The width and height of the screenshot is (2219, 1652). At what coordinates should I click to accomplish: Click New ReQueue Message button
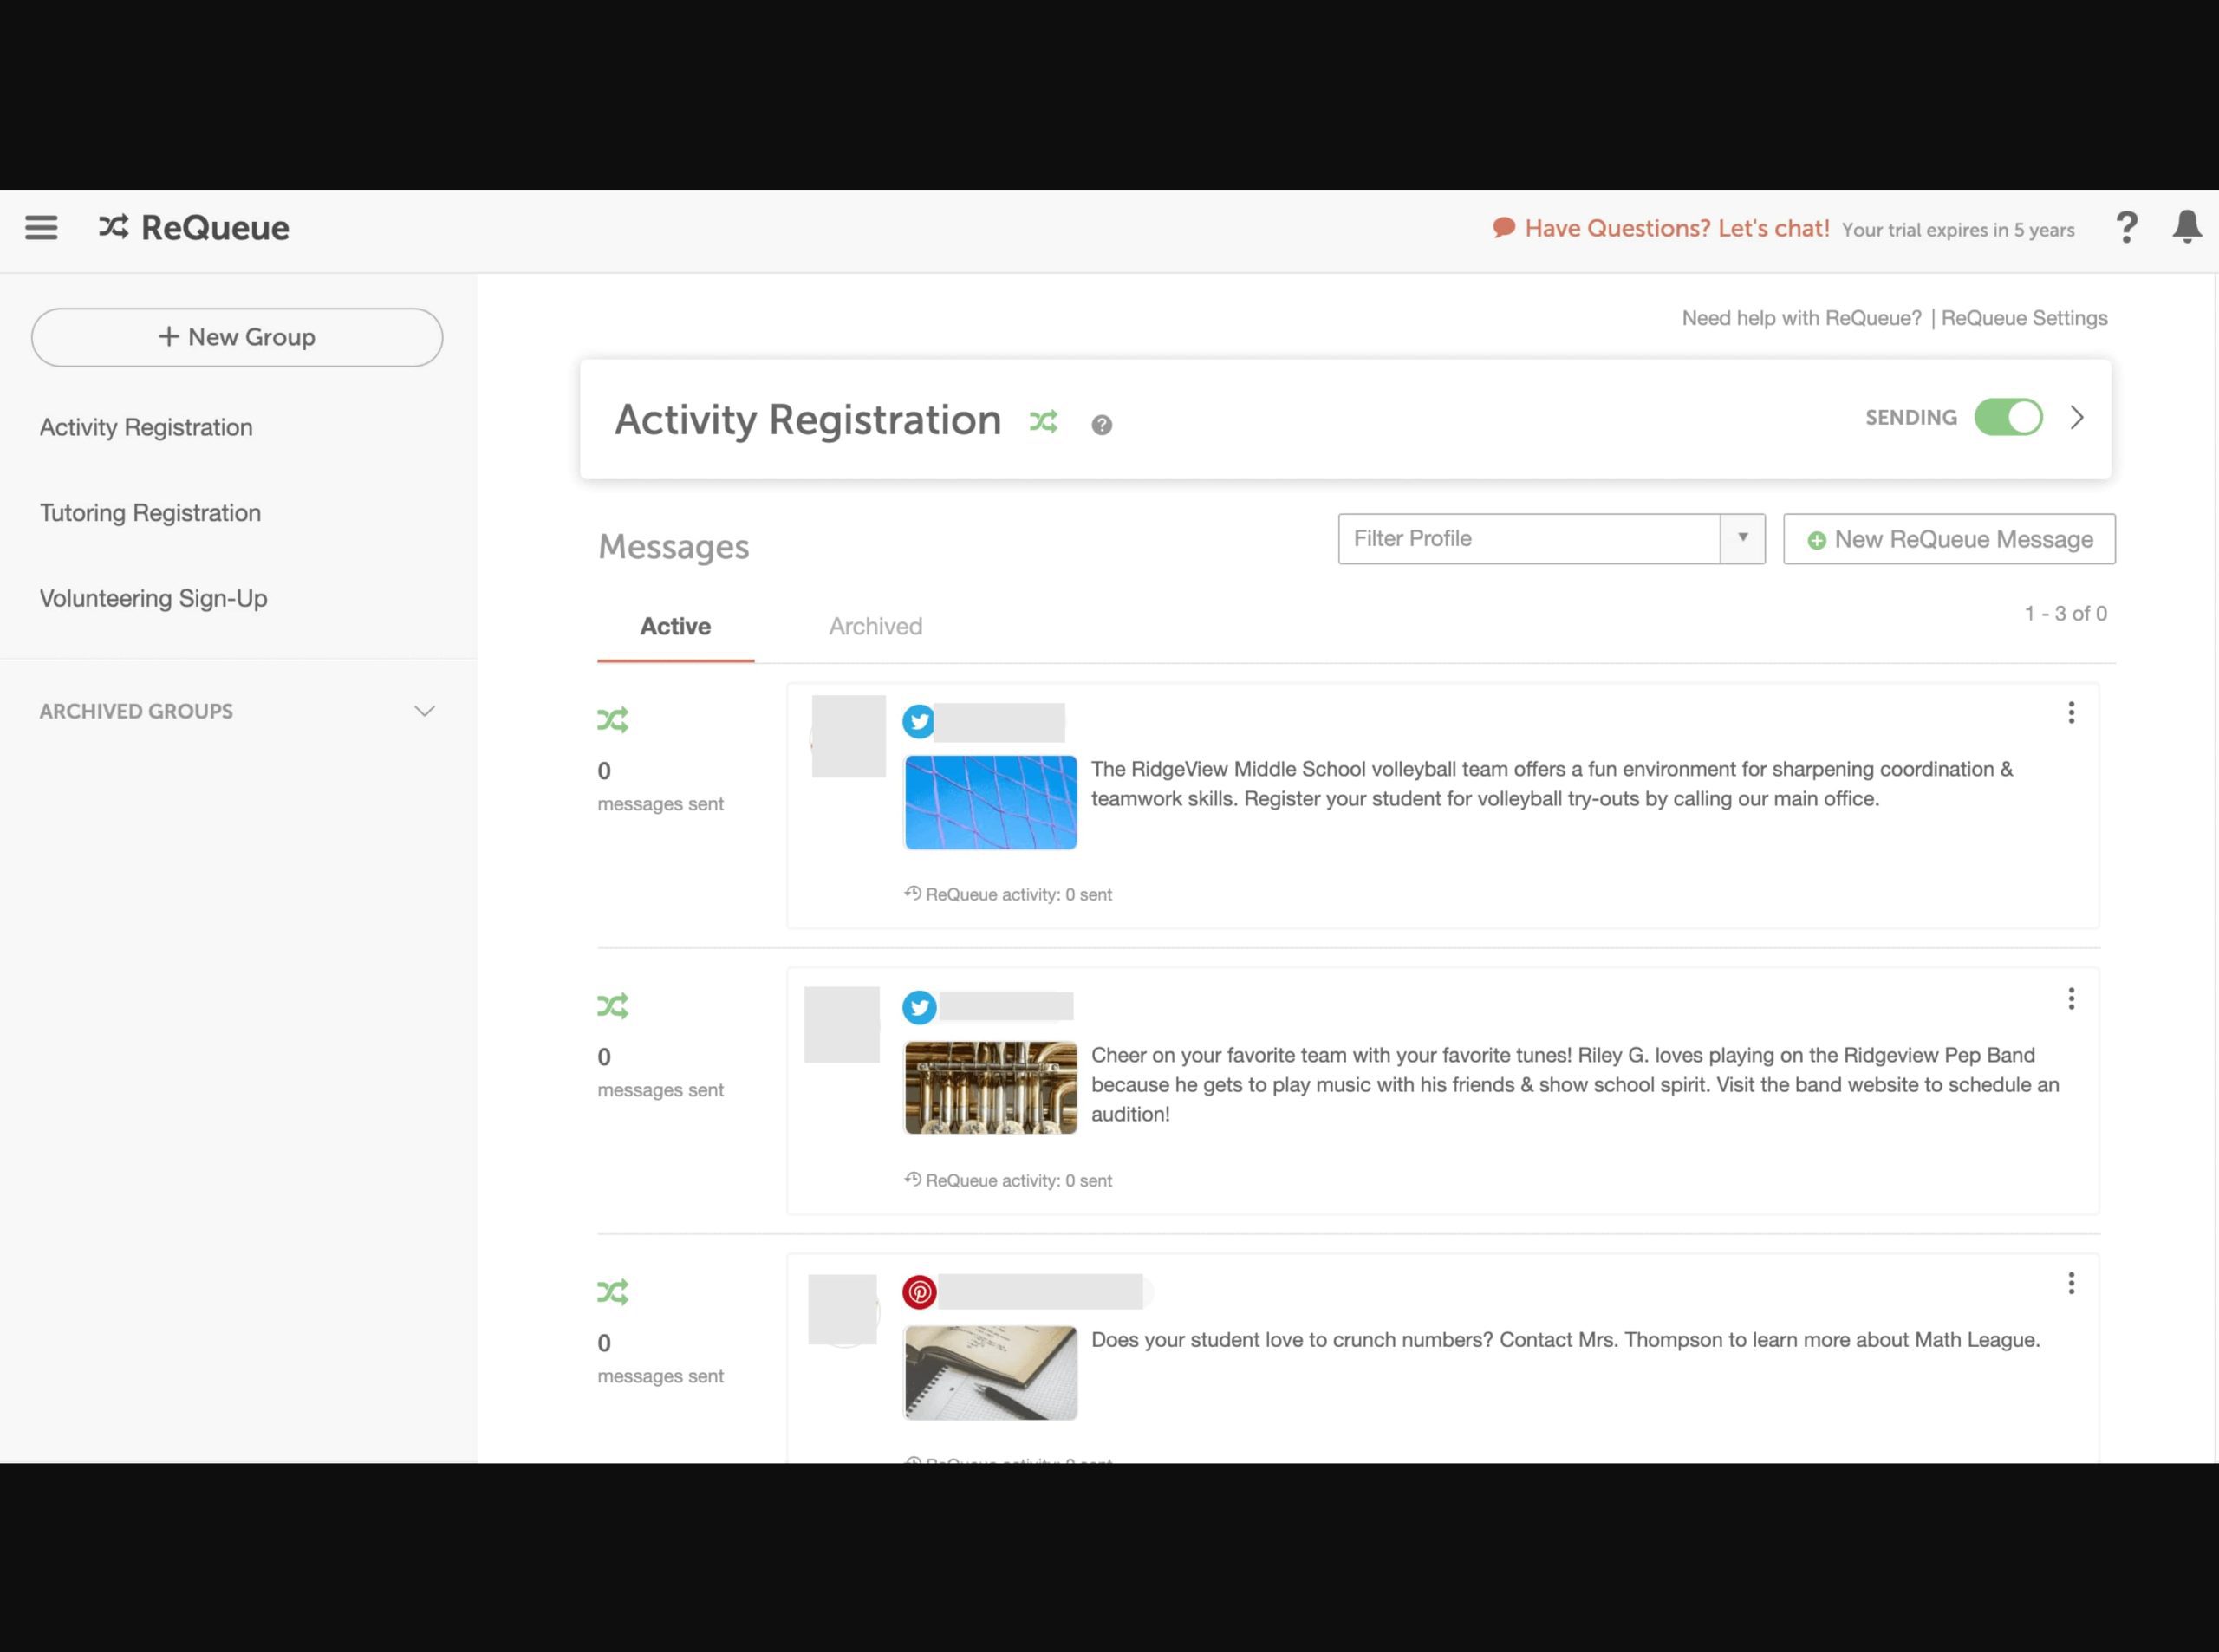pyautogui.click(x=1949, y=540)
